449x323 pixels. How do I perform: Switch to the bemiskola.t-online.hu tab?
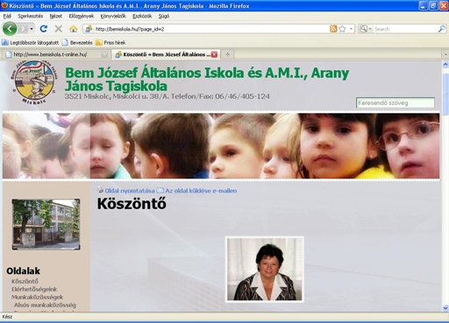coord(54,54)
